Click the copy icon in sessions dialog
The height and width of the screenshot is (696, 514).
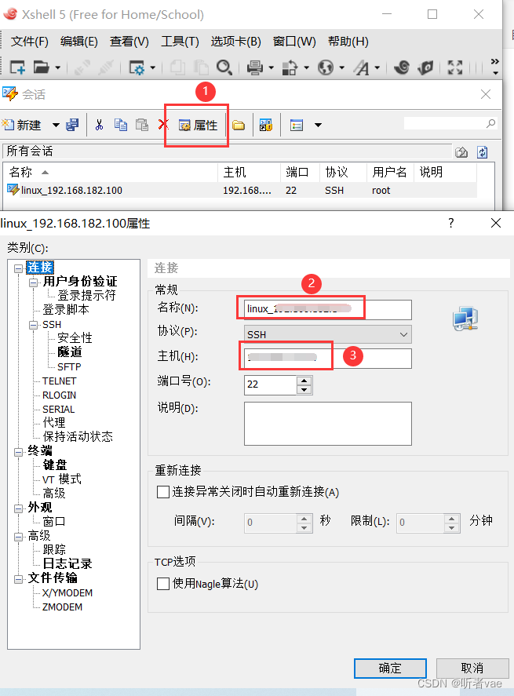[120, 125]
